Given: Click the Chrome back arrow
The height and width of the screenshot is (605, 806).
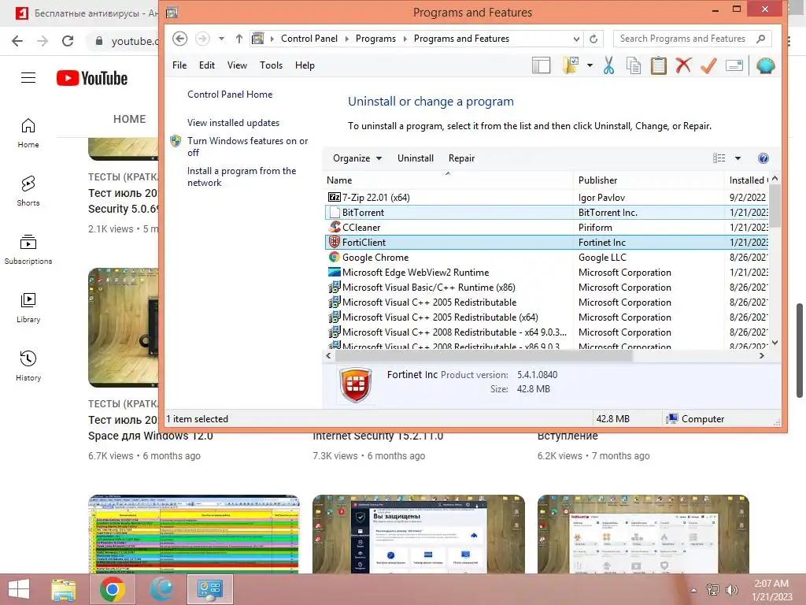Looking at the screenshot, I should pyautogui.click(x=17, y=41).
